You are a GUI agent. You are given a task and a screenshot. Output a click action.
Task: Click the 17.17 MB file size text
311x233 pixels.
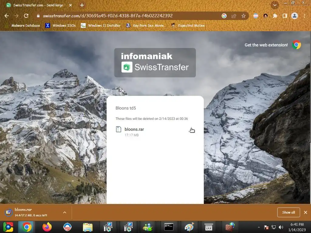(x=132, y=135)
